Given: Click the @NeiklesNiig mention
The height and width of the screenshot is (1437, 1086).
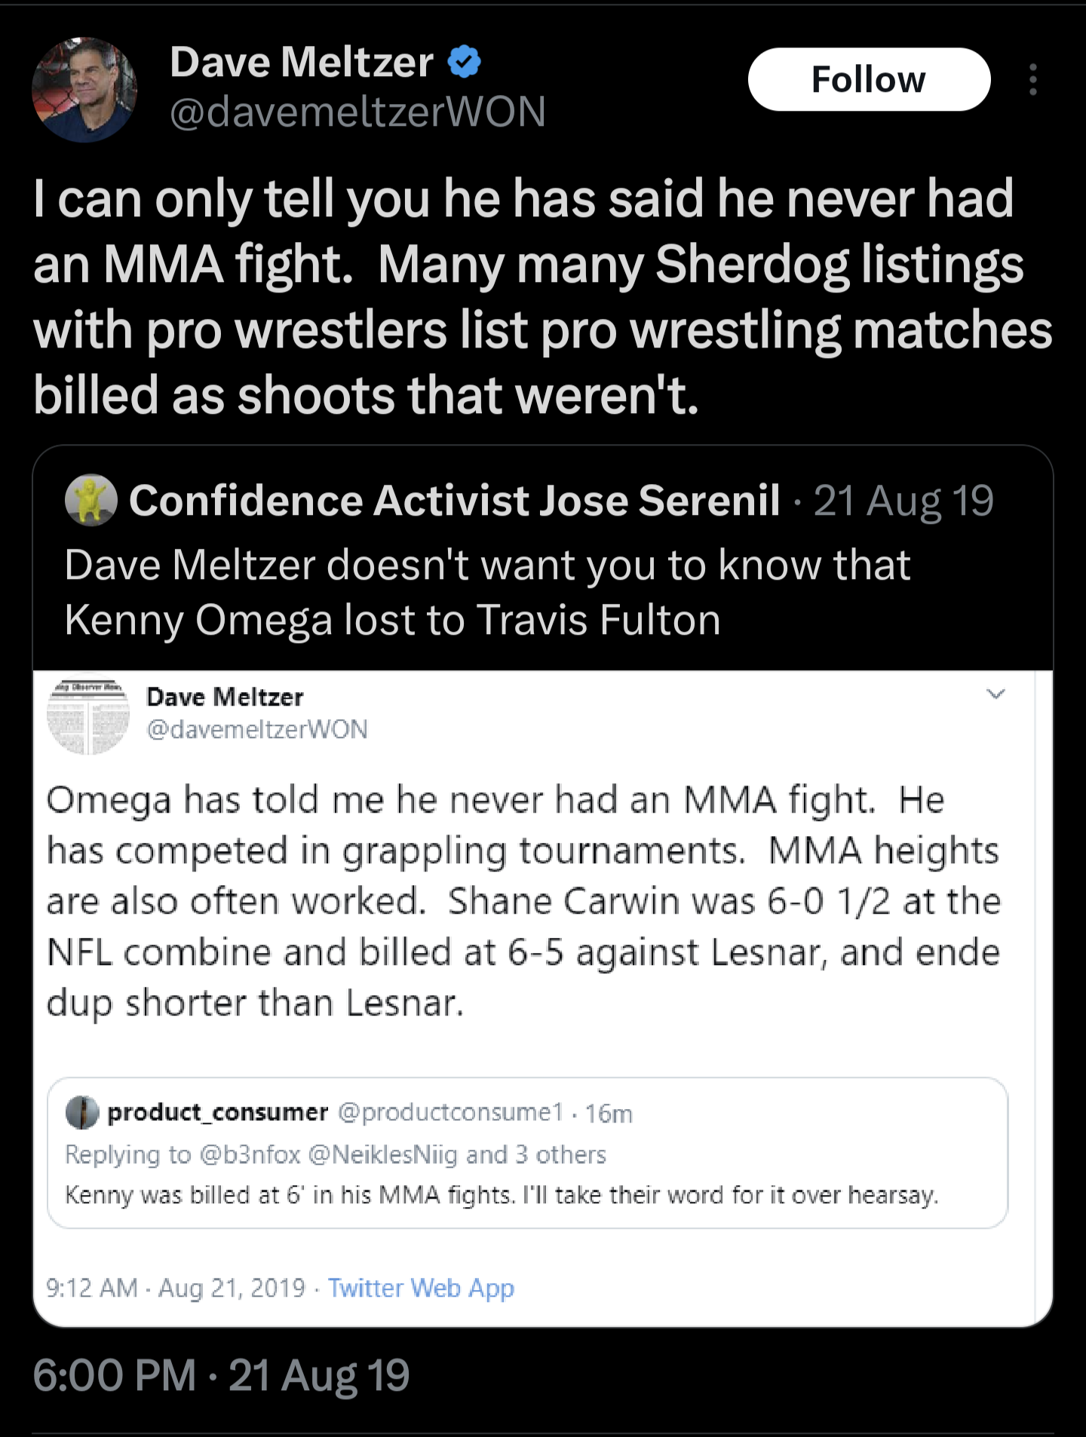Looking at the screenshot, I should coord(382,1154).
